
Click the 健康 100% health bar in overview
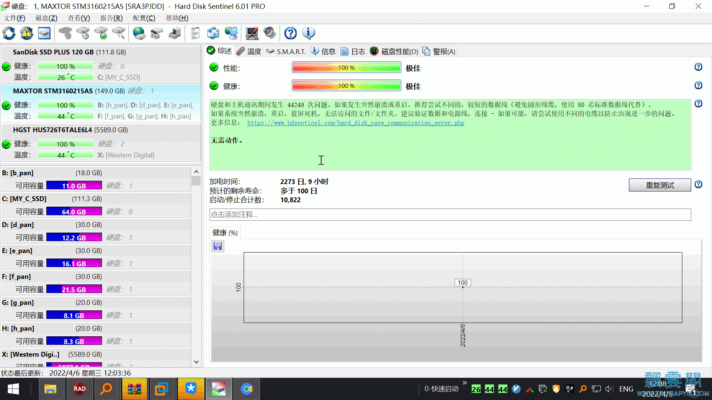coord(346,86)
